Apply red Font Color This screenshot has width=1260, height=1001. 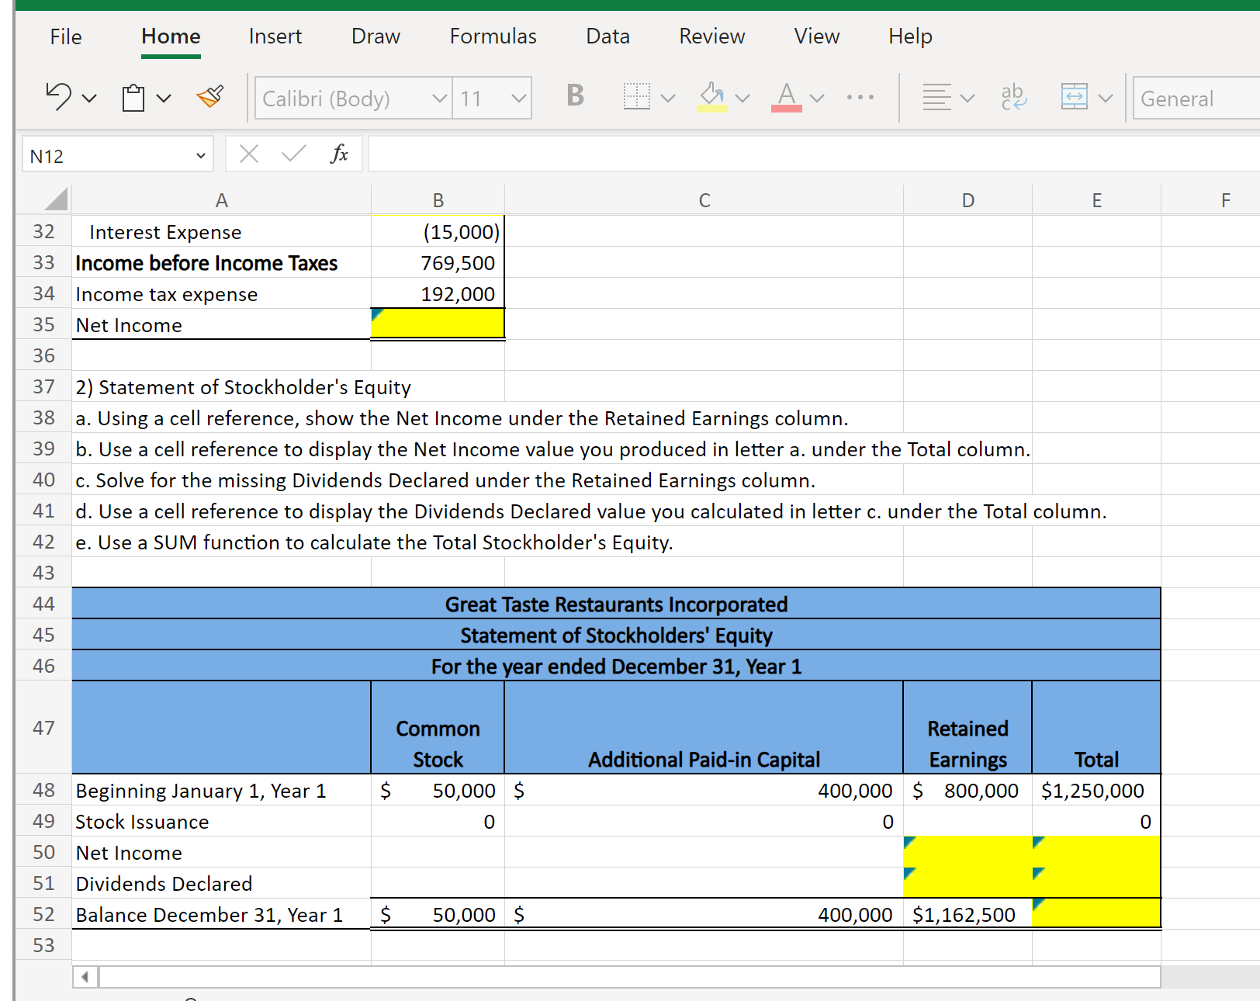[785, 95]
